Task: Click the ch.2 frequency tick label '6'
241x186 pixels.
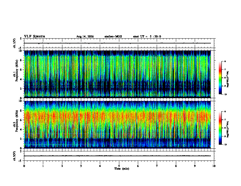Action: tap(21, 120)
